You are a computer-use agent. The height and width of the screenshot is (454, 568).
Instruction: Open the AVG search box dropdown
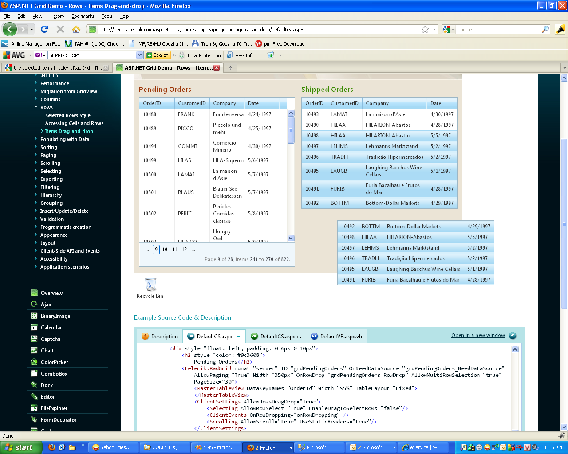139,55
